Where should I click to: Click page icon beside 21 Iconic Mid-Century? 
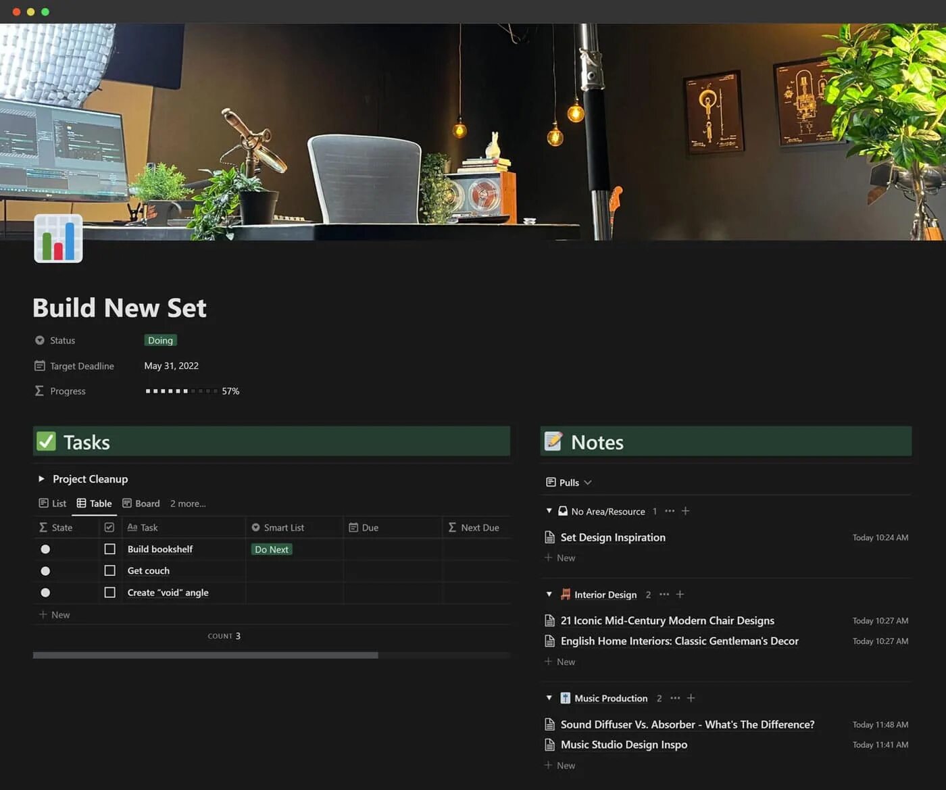(x=550, y=620)
